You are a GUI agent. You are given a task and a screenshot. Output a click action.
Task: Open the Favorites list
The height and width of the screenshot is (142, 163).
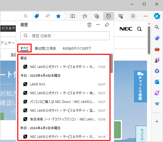(85, 16)
